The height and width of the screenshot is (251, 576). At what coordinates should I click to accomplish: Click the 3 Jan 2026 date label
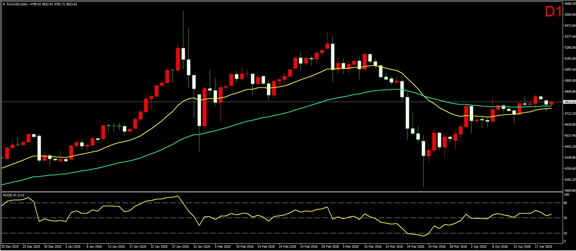click(74, 247)
